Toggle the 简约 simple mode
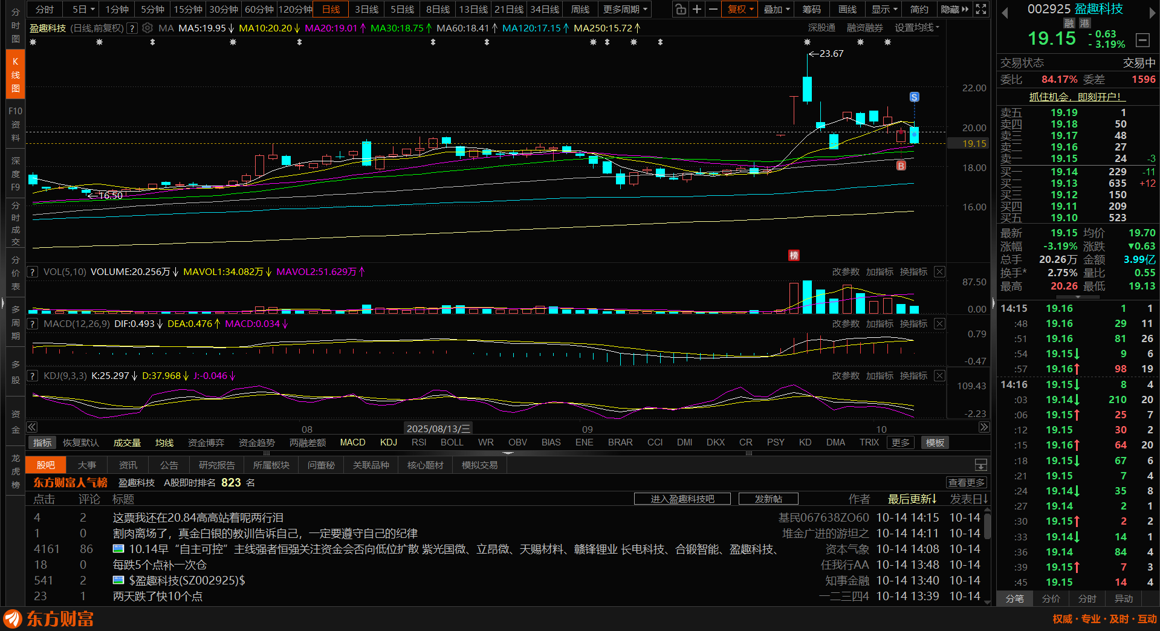The image size is (1160, 631). [919, 9]
